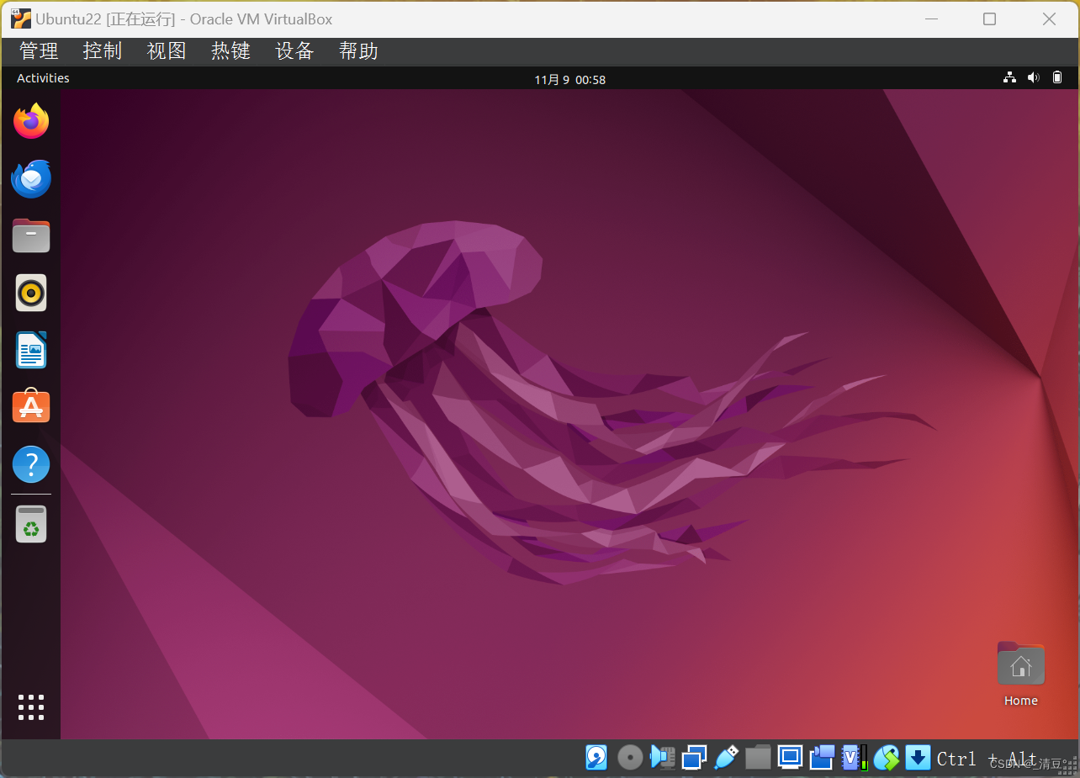Launch Firefox from the dock
Screen dimensions: 1080x778
tap(31, 121)
